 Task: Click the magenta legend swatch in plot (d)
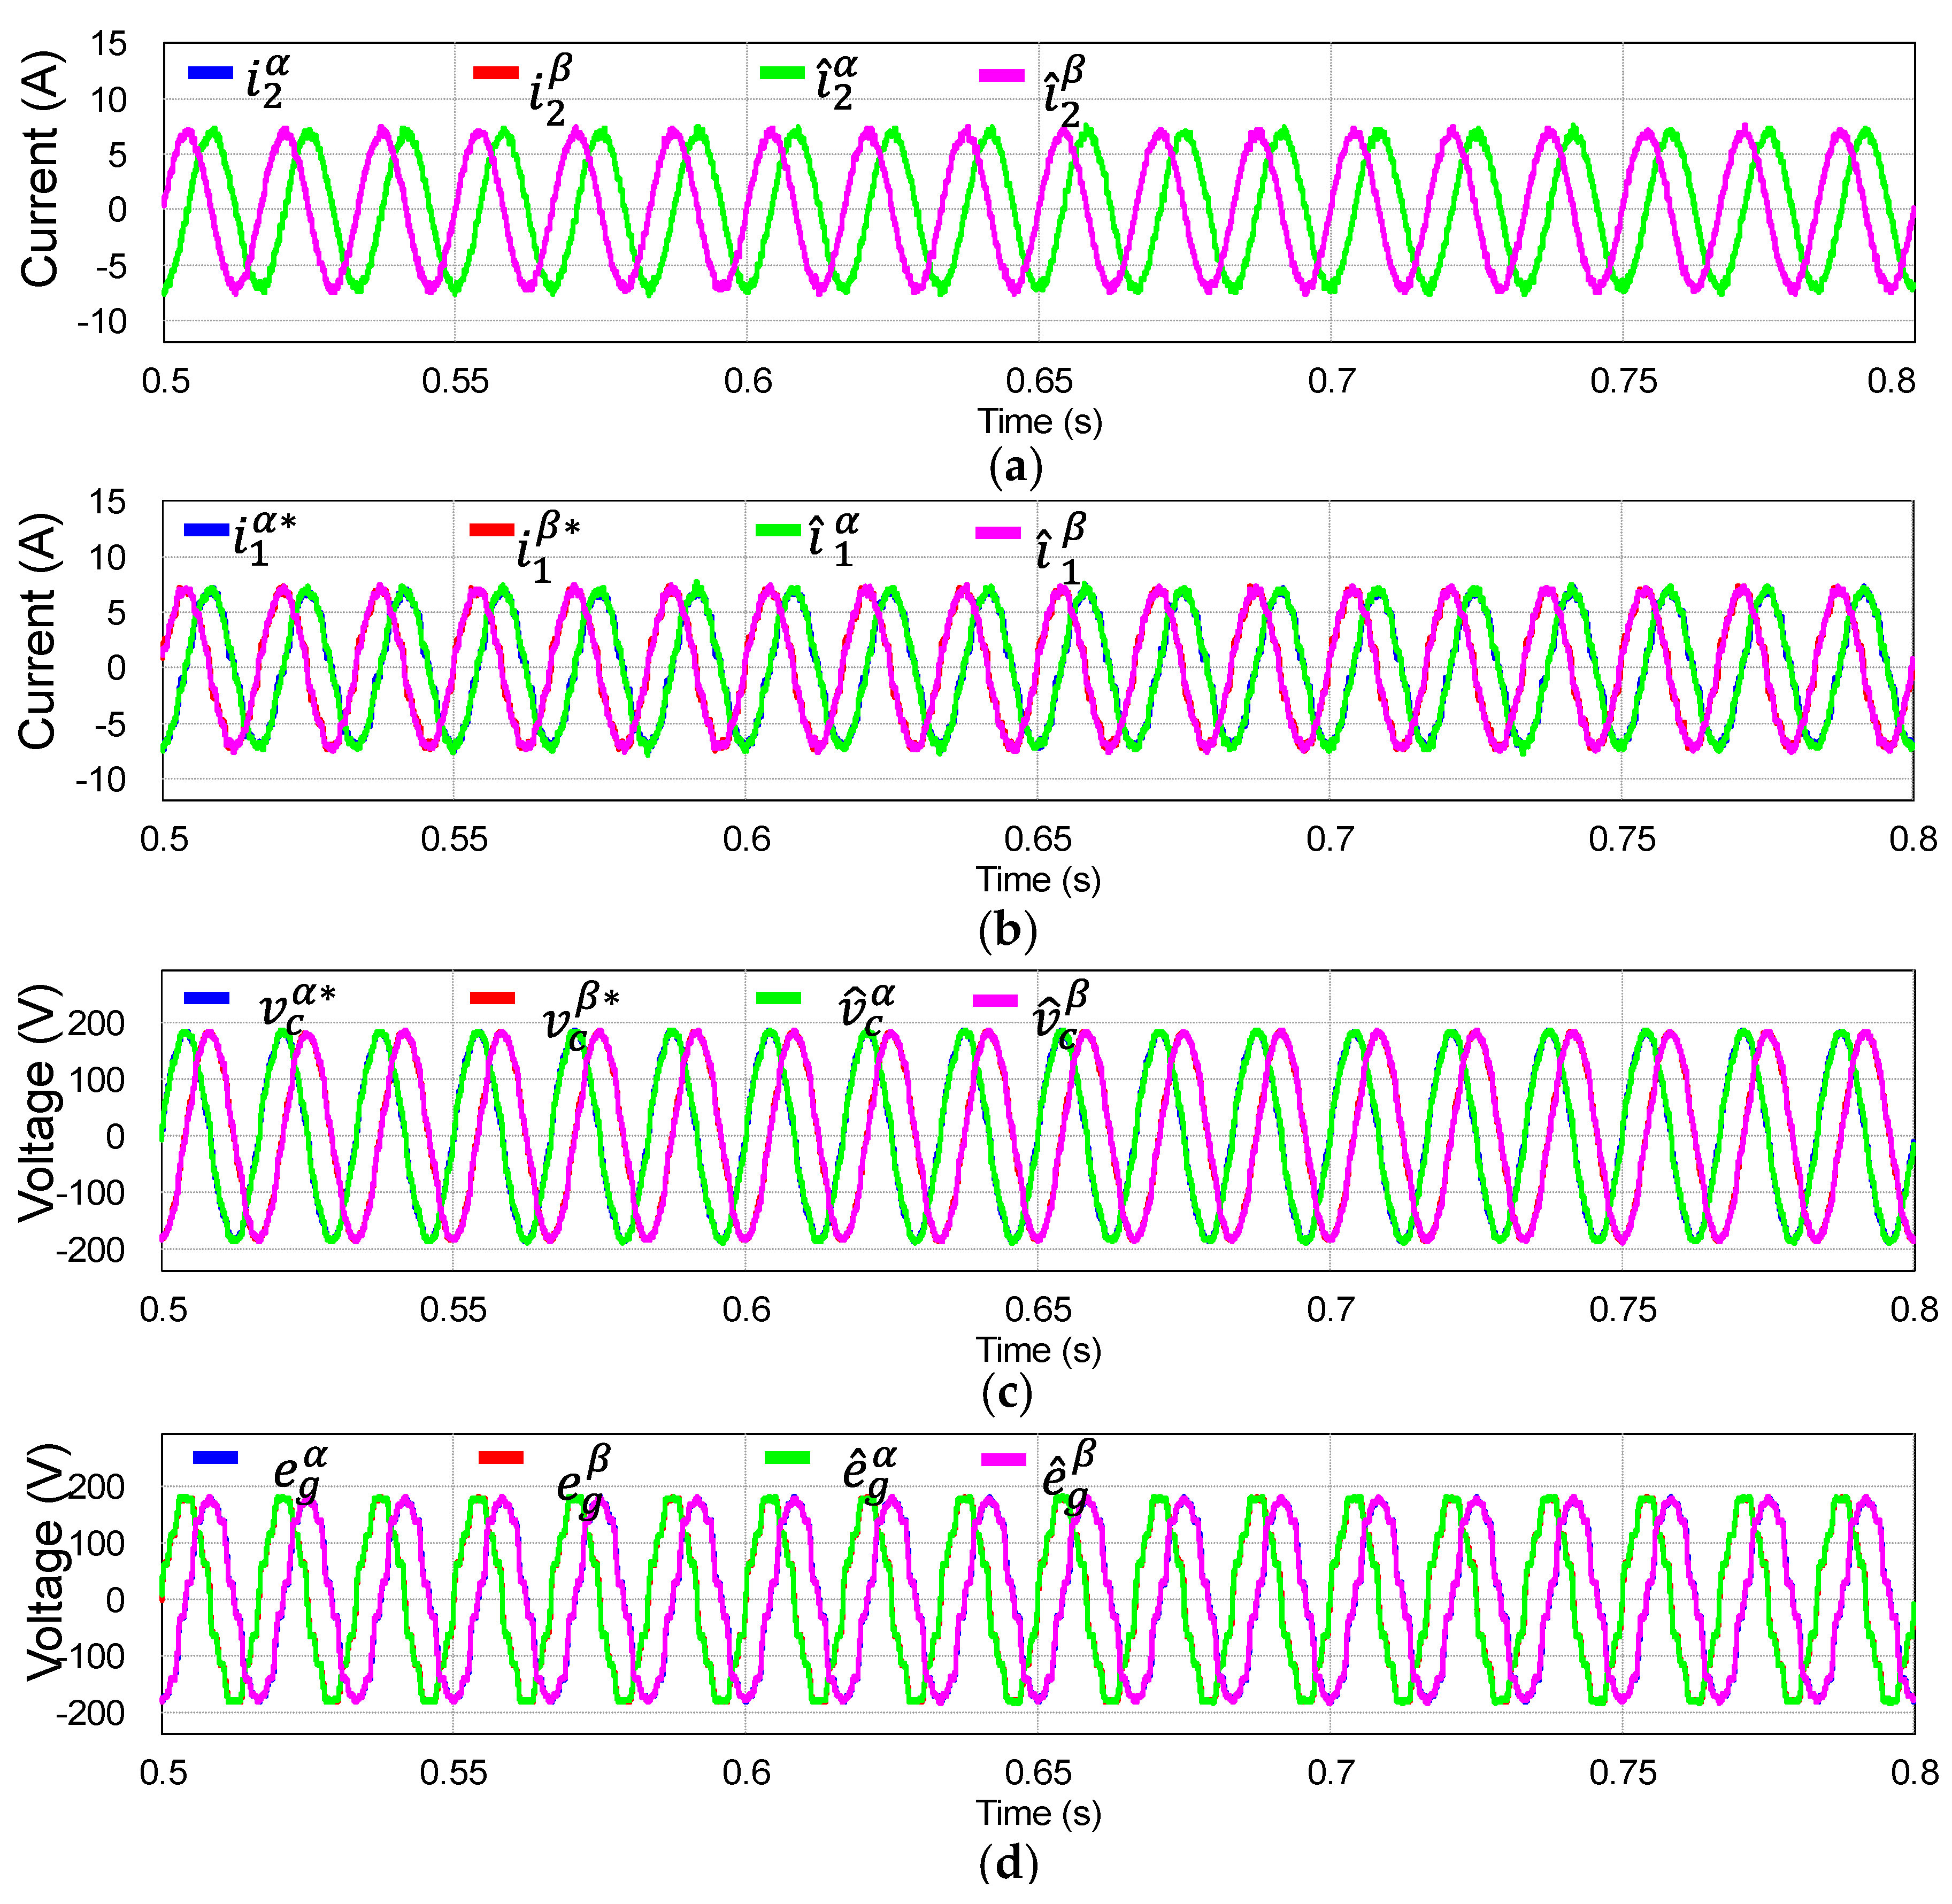tap(1004, 1460)
